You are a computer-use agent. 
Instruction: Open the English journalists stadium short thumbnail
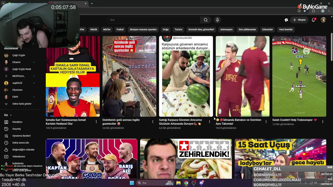coord(129,76)
